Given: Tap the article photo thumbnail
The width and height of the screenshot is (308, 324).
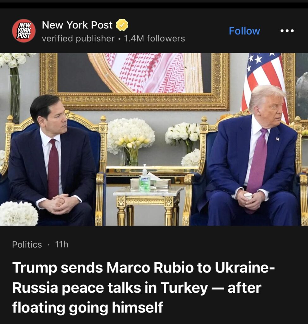Looking at the screenshot, I should click(x=154, y=139).
